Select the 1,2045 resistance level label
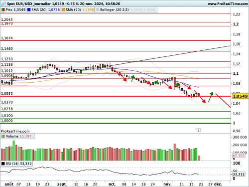This screenshot has height=187, width=249. 7,20
